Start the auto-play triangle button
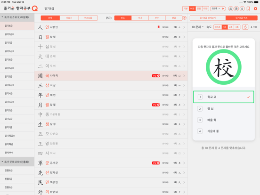Viewport: 260px width, 195px height. (x=223, y=8)
